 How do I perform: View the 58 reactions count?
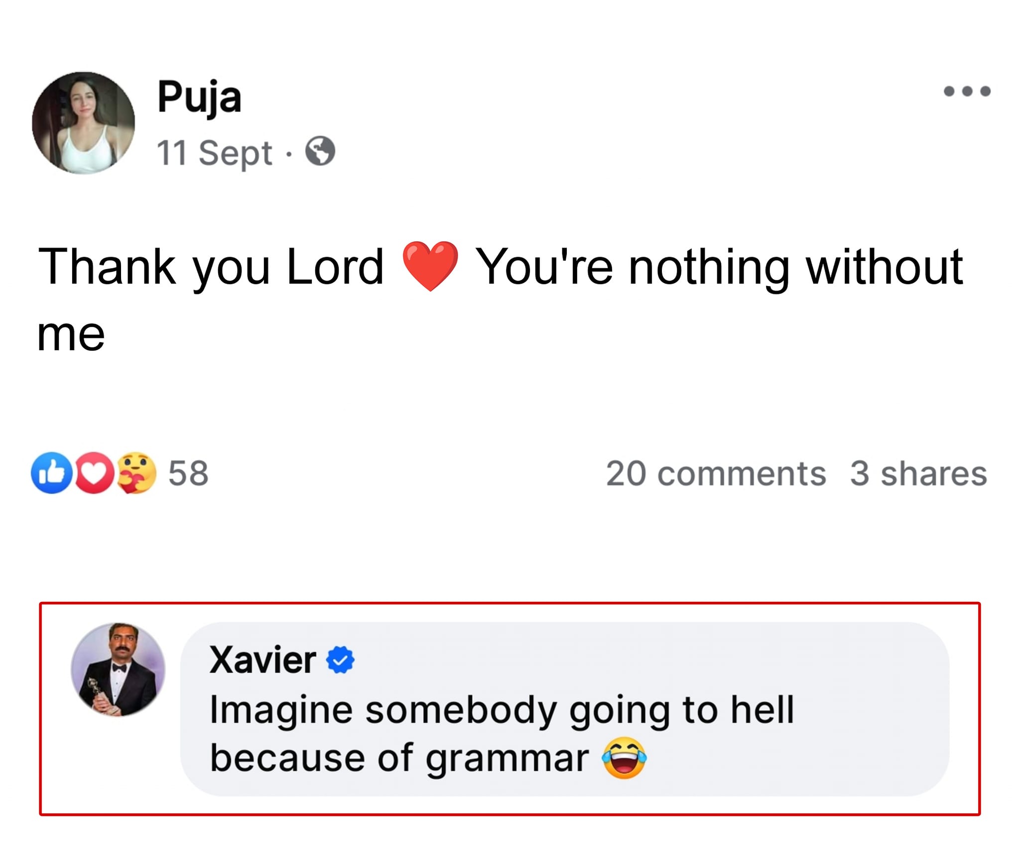coord(188,473)
